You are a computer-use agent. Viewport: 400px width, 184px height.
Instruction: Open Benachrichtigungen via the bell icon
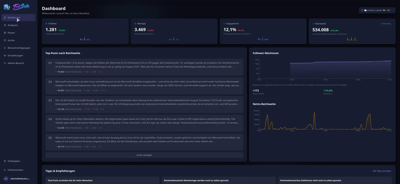tap(5, 48)
